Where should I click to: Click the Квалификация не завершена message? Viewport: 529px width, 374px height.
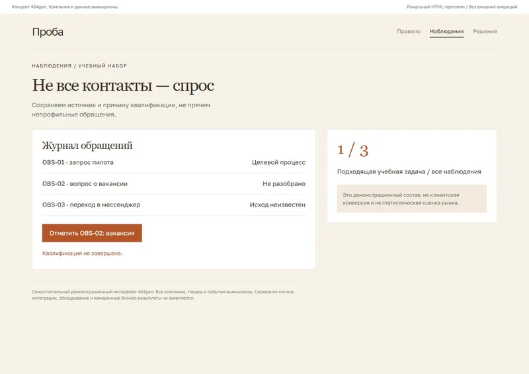click(x=82, y=254)
